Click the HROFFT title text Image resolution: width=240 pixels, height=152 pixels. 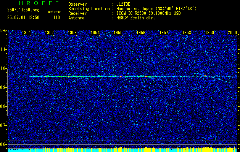[39, 3]
